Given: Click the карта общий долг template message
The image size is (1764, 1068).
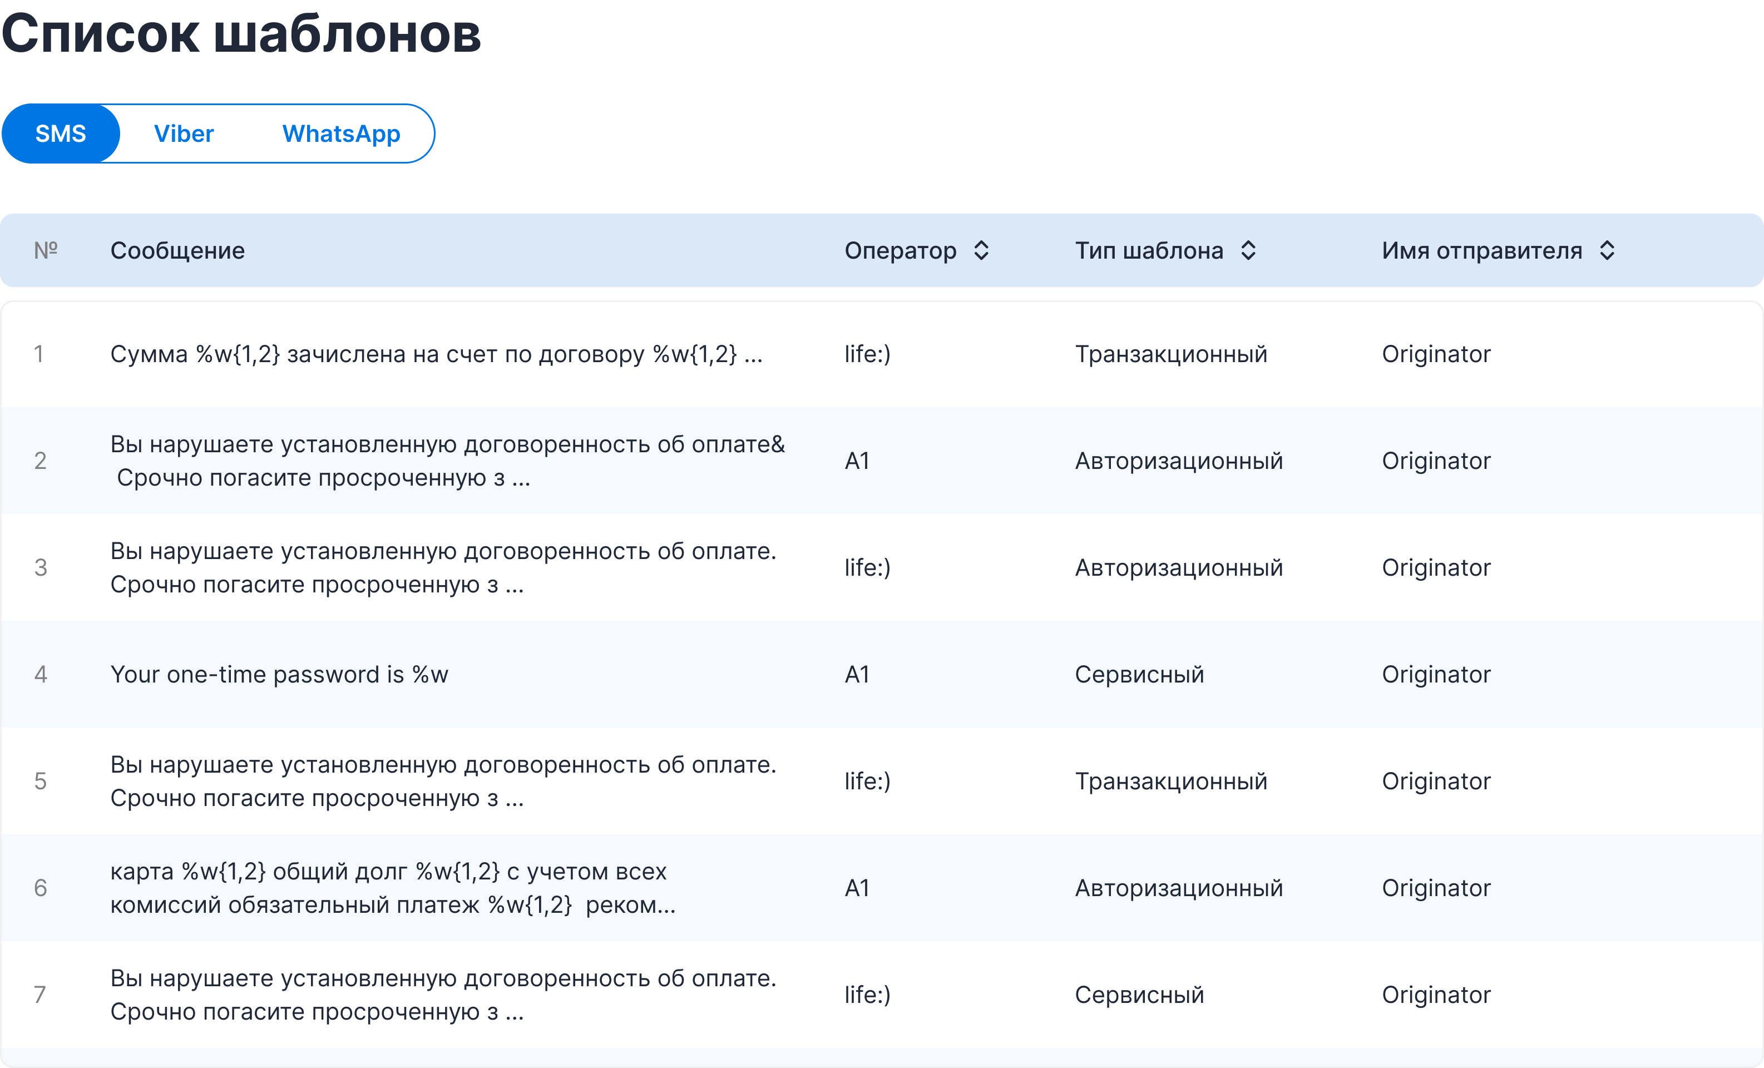Looking at the screenshot, I should tap(392, 888).
